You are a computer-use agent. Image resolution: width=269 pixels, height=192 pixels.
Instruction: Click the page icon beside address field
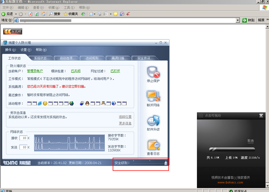(x=17, y=20)
